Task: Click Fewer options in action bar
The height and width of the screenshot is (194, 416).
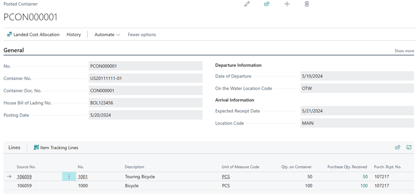Action: [142, 34]
